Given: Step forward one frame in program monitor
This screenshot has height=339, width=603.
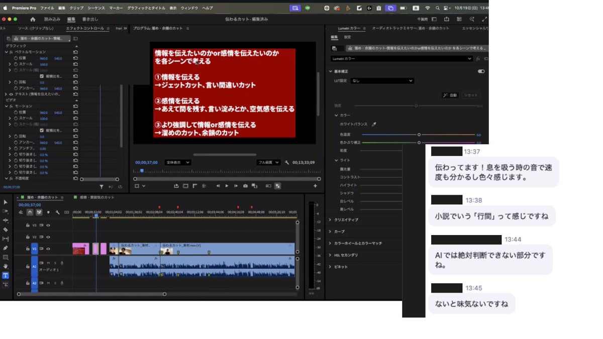Looking at the screenshot, I should coord(236,186).
